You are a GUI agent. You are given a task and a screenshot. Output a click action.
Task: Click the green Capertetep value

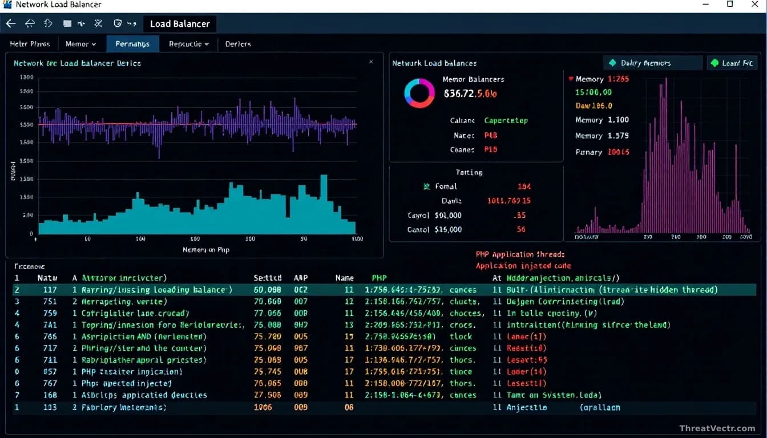coord(506,120)
